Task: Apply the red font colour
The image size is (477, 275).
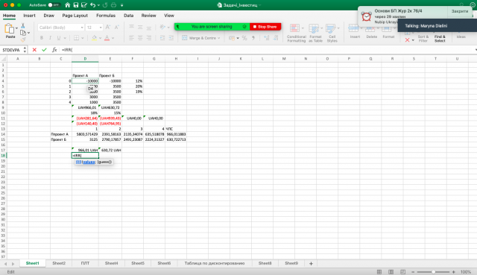Action: 107,38
